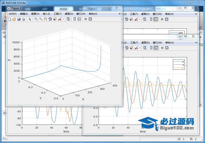Click the p/q/r legend box
This screenshot has height=143, width=205.
tap(179, 65)
